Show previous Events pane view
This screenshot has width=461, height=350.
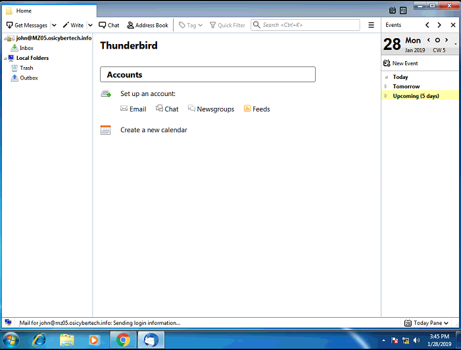click(x=427, y=25)
